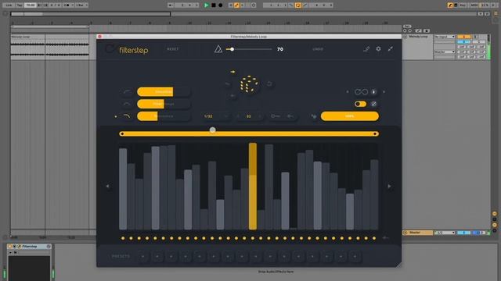
Task: Stop playback with Ableton's stop button
Action: click(214, 5)
